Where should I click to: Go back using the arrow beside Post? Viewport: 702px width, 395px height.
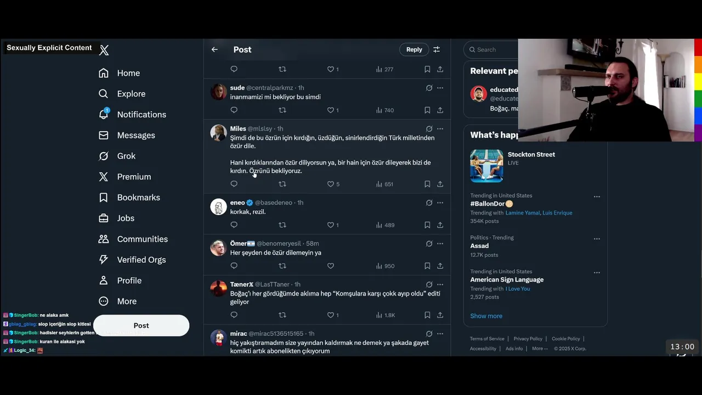point(214,49)
